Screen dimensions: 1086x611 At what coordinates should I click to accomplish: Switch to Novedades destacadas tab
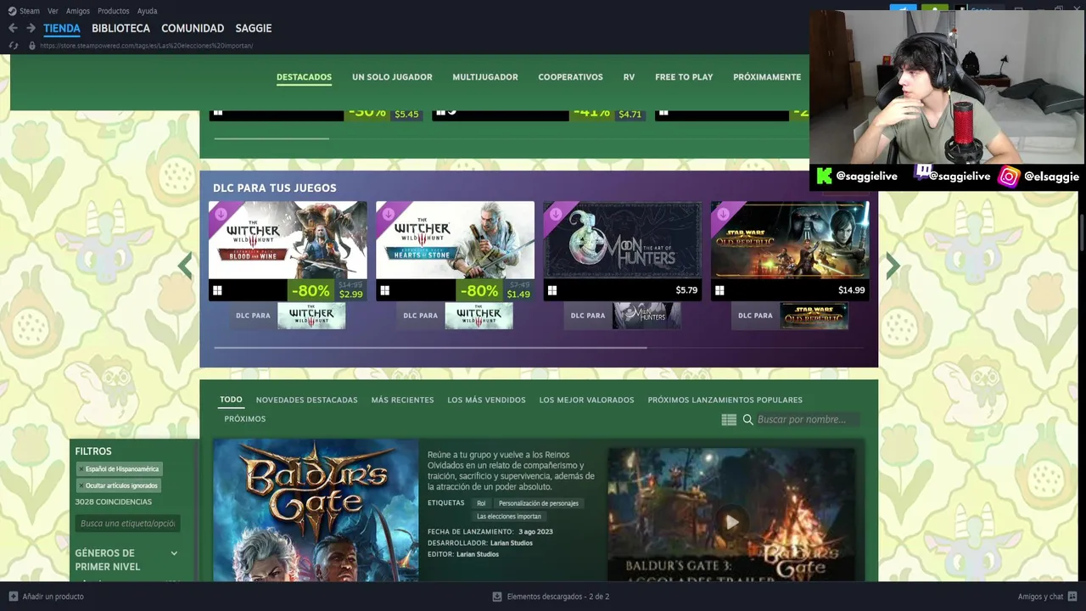tap(306, 400)
